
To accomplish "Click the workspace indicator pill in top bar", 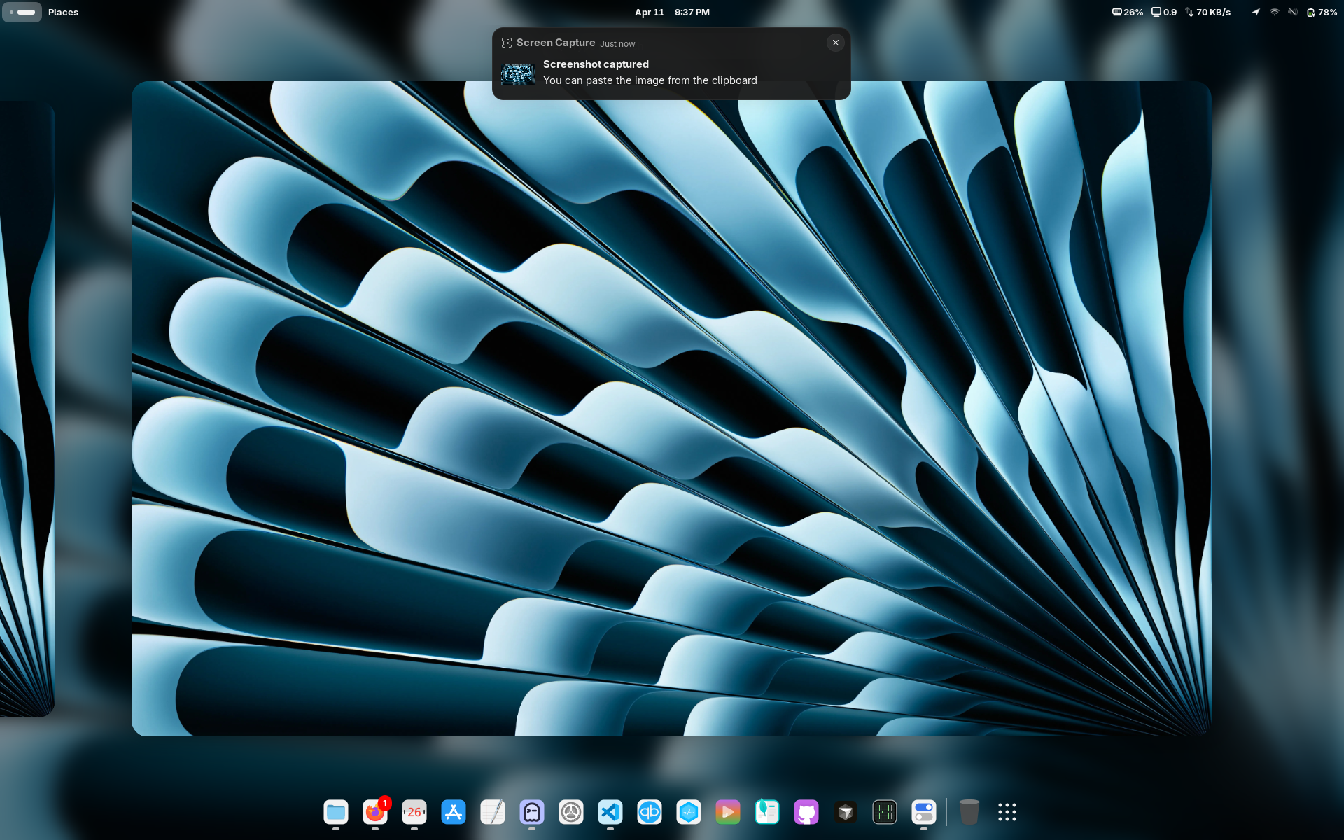I will click(22, 12).
